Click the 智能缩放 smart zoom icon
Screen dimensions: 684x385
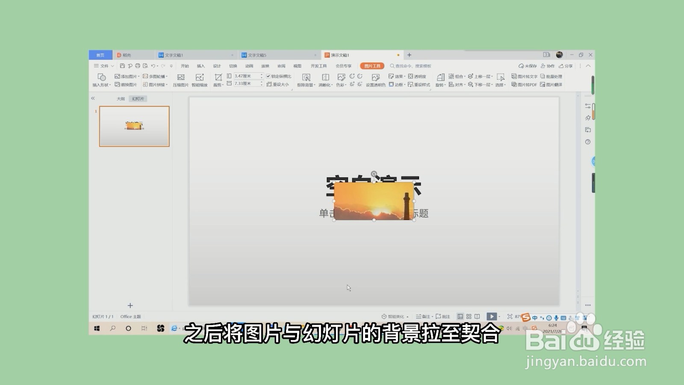(199, 77)
